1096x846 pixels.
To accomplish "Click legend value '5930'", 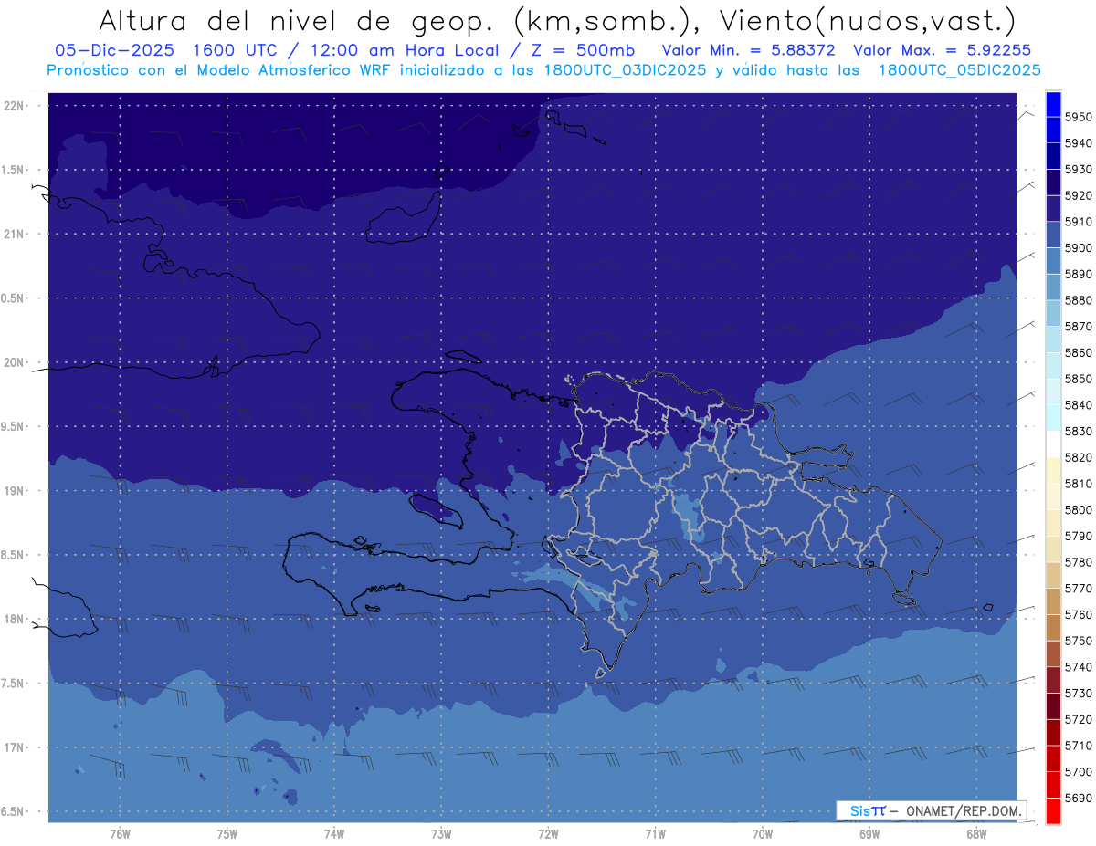I will point(1078,169).
